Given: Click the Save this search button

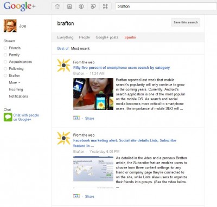Looking at the screenshot, I should pyautogui.click(x=186, y=22).
